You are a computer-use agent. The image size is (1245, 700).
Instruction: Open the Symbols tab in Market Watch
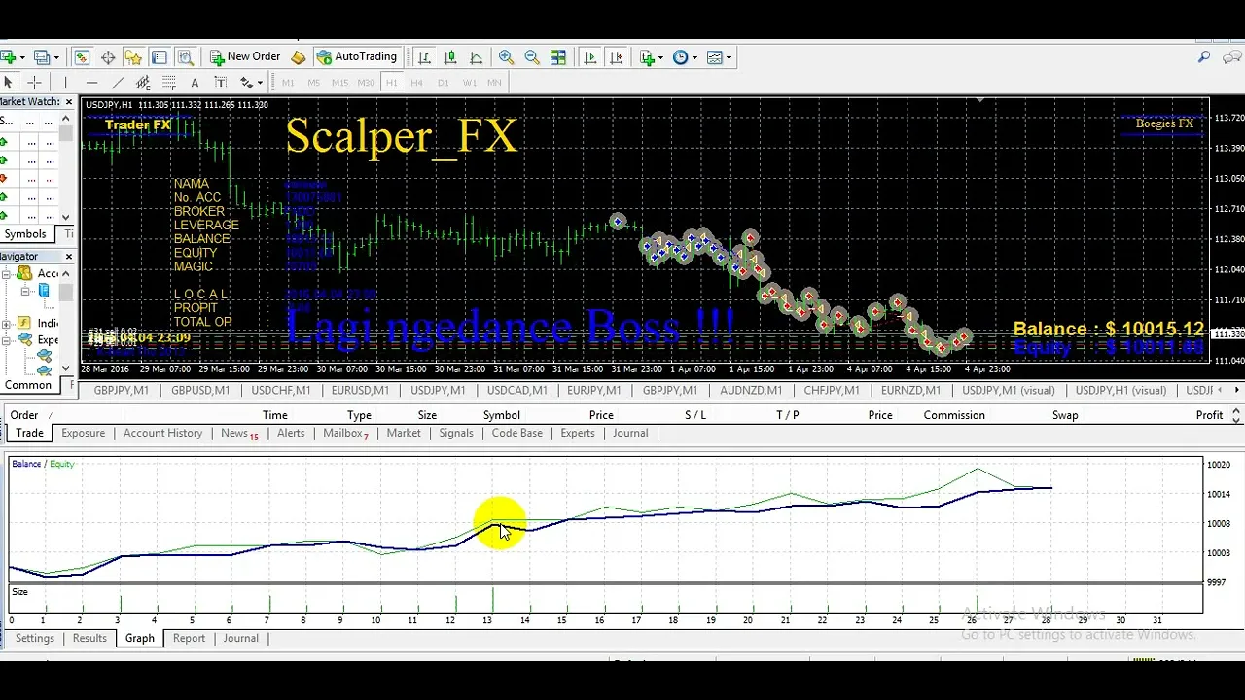click(24, 234)
